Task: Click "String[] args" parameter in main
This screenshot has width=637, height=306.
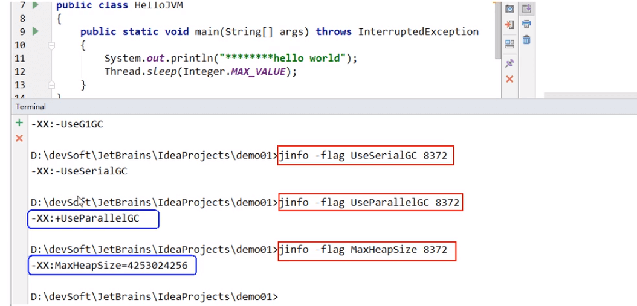Action: [x=264, y=31]
